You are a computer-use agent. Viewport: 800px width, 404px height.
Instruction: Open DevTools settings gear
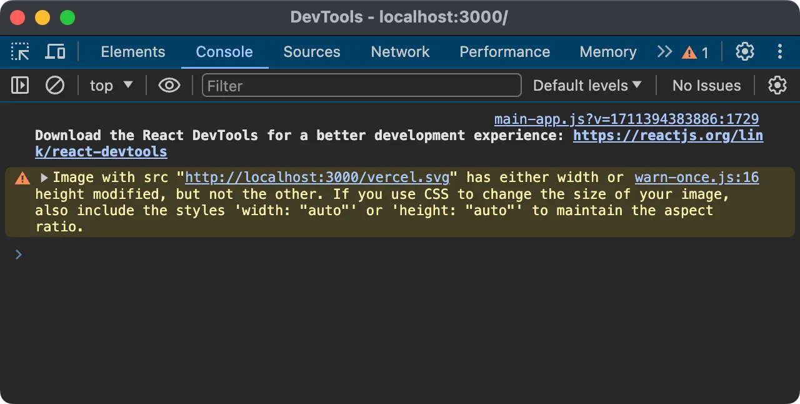tap(745, 51)
